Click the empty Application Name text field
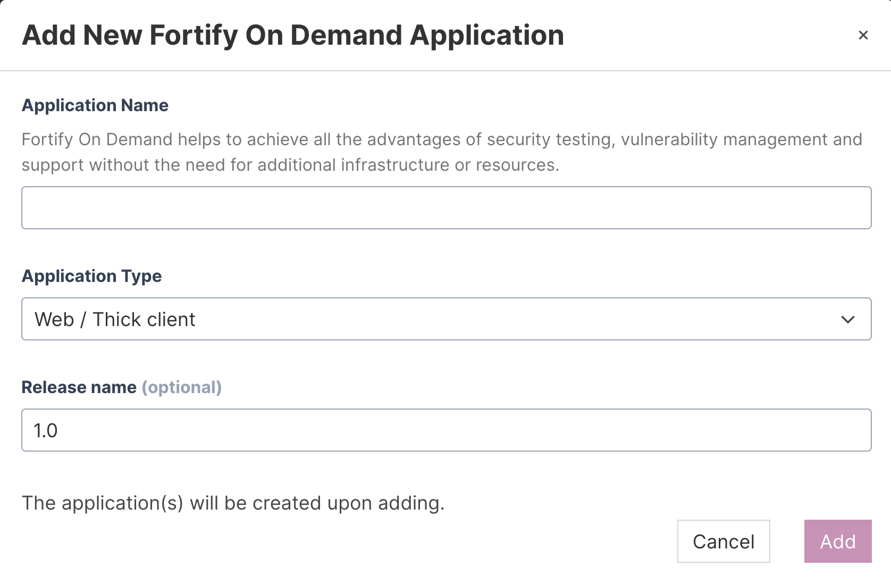Screen dimensions: 891x583 pyautogui.click(x=445, y=207)
